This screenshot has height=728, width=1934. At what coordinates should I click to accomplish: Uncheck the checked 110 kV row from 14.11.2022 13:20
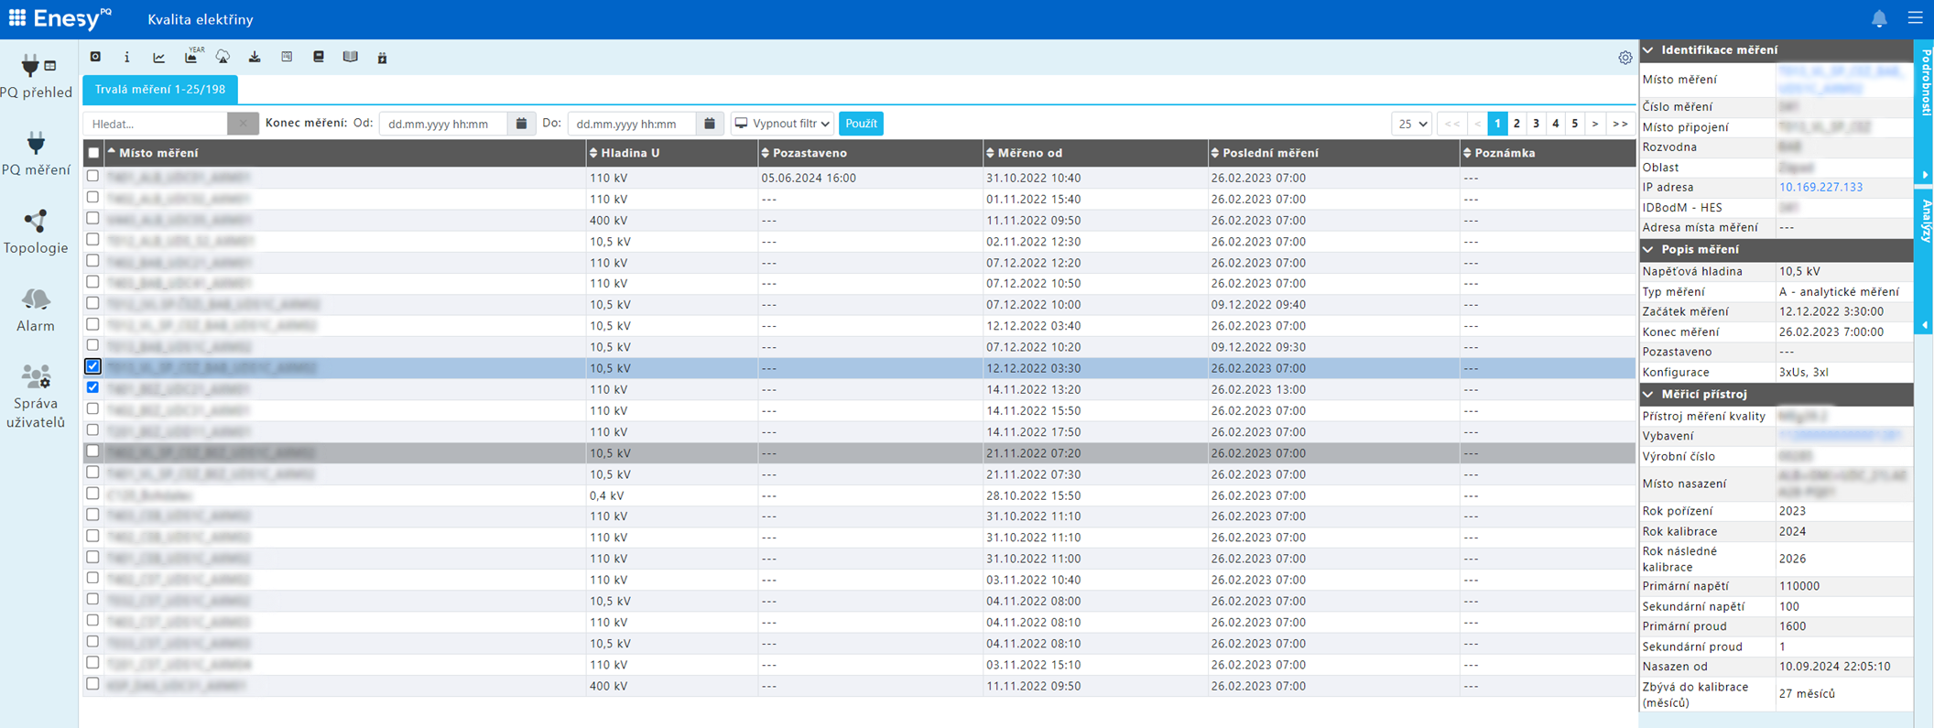click(x=92, y=388)
